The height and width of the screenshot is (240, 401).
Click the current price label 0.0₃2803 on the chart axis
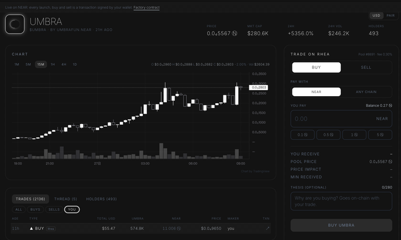pos(258,87)
